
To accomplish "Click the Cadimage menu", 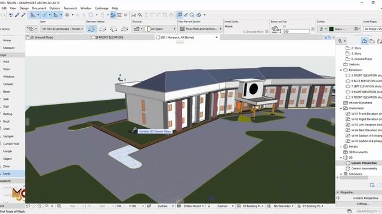I will (101, 8).
